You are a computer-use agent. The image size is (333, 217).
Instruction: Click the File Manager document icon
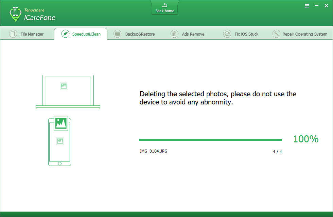coord(13,34)
